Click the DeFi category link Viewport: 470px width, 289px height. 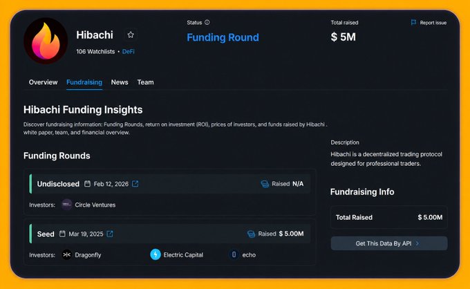click(x=129, y=52)
